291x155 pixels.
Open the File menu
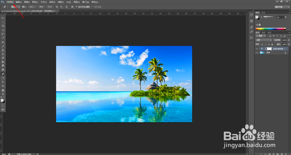point(10,2)
